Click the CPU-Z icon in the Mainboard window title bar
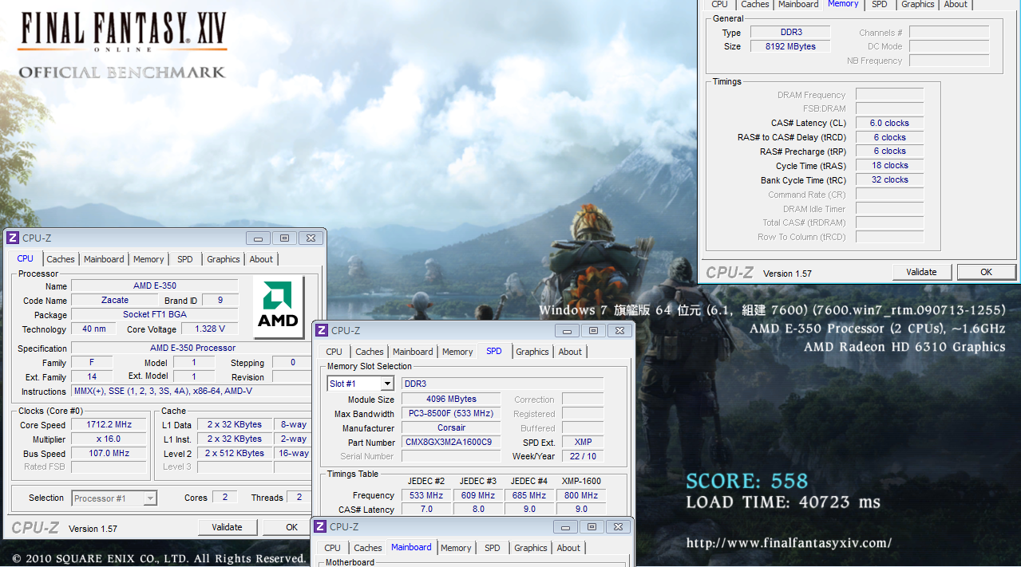Viewport: 1021px width, 567px height. 320,526
